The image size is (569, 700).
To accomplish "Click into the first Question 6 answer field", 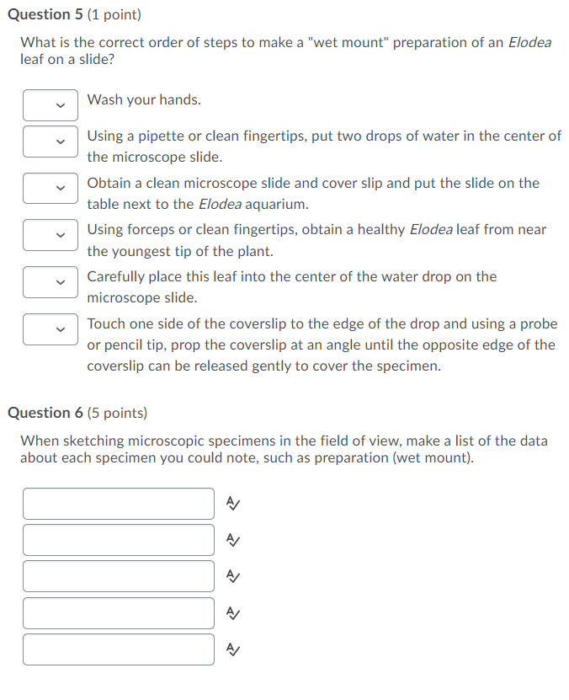I will coord(118,503).
